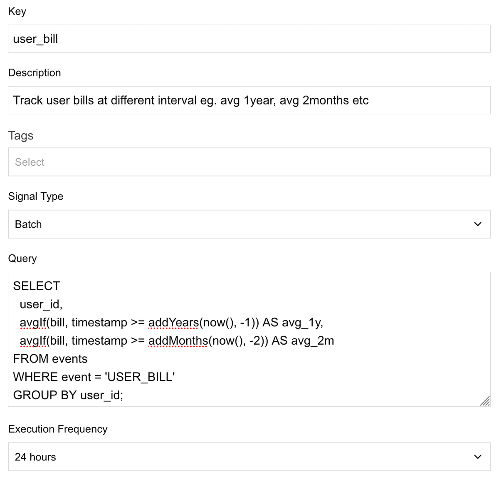Open the Execution Frequency selector showing 24 hours

(x=249, y=457)
